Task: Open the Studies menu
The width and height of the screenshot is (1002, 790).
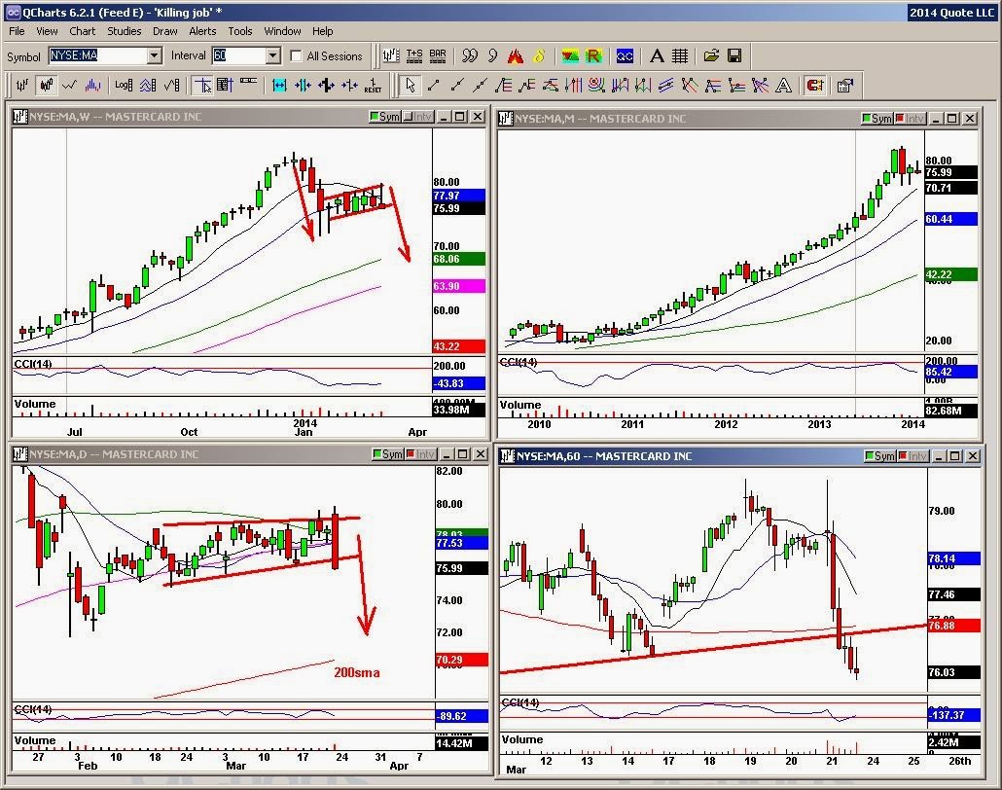Action: click(x=124, y=31)
